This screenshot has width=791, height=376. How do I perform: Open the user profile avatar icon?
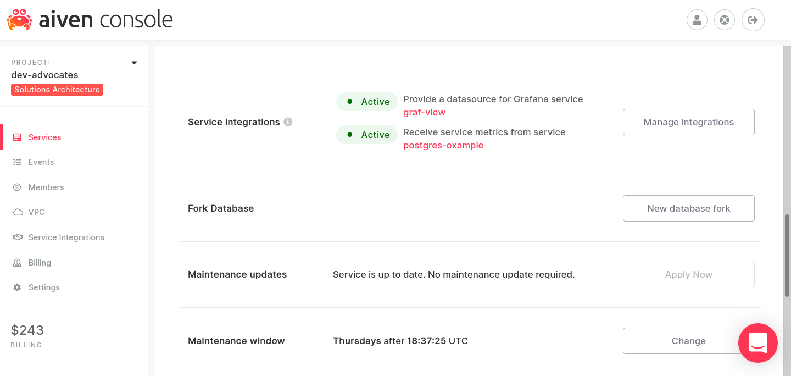click(697, 19)
